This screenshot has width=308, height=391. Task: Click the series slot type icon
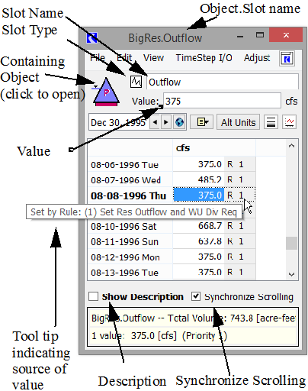(x=136, y=82)
